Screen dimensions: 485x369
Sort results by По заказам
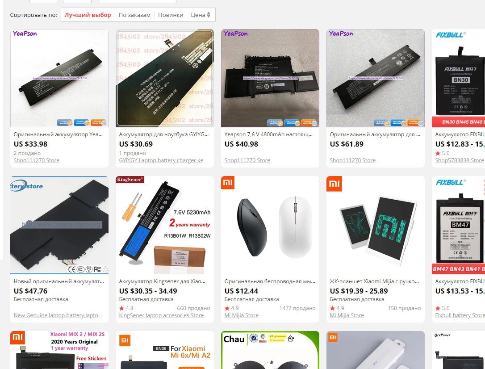point(134,15)
